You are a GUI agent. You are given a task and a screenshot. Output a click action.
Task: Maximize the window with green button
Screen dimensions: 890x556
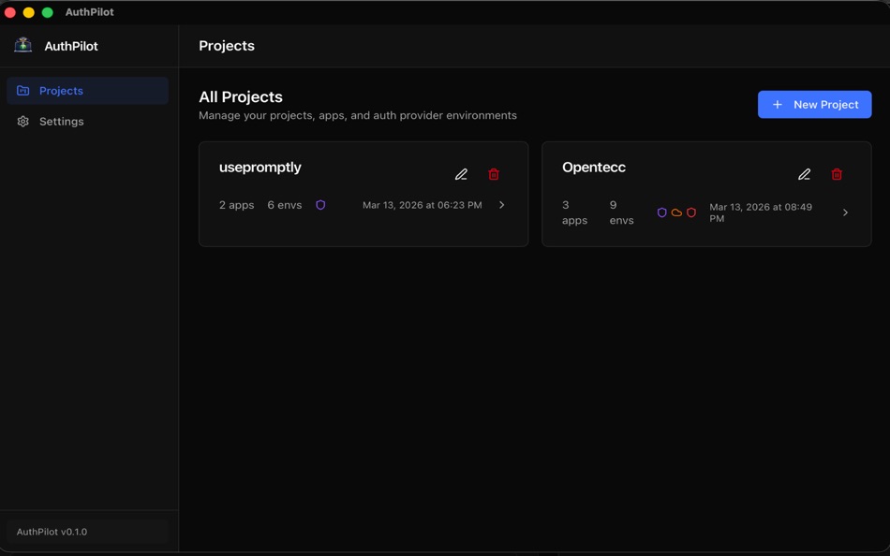48,12
